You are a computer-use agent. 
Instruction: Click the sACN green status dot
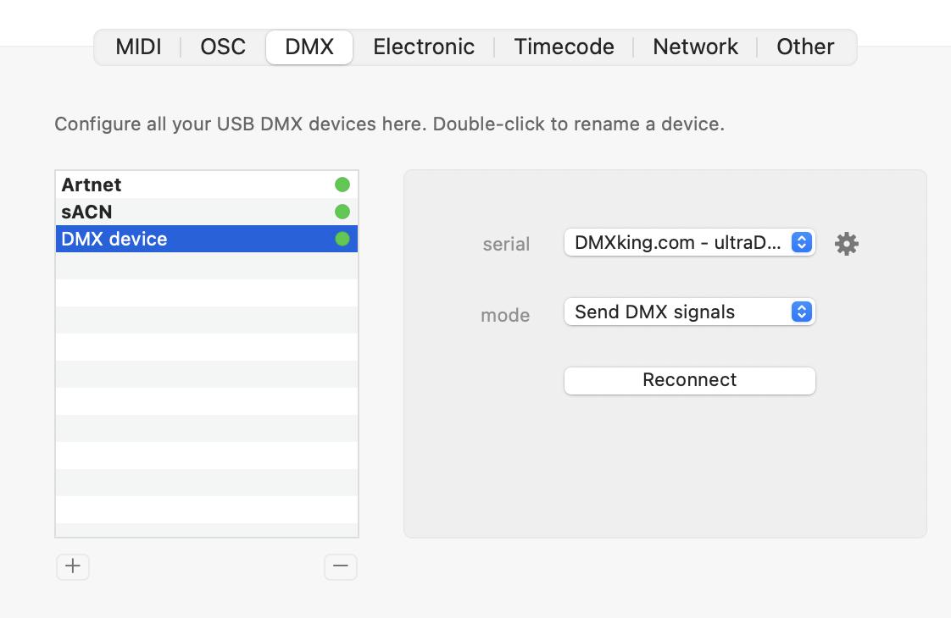342,212
